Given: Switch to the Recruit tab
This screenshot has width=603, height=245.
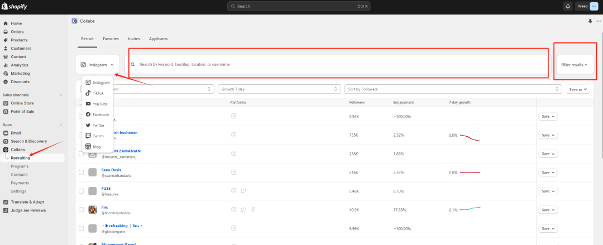Looking at the screenshot, I should tap(87, 39).
